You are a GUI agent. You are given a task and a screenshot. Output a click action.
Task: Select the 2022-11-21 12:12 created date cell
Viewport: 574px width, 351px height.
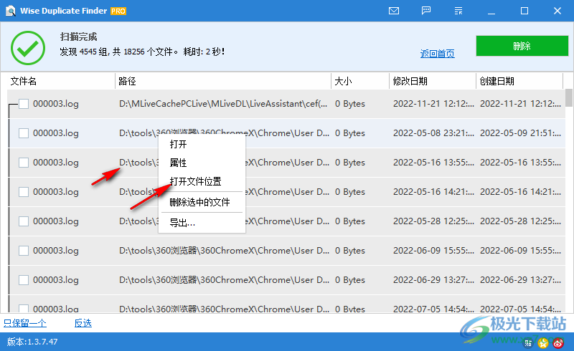pos(520,104)
